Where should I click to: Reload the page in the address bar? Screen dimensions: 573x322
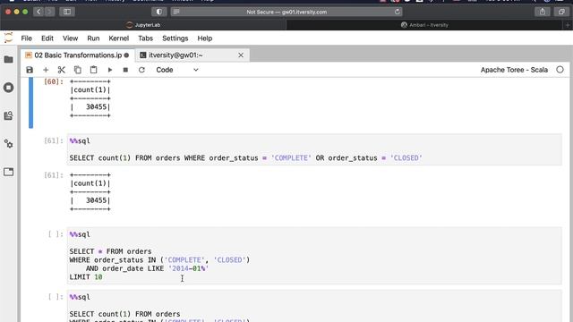coord(398,12)
